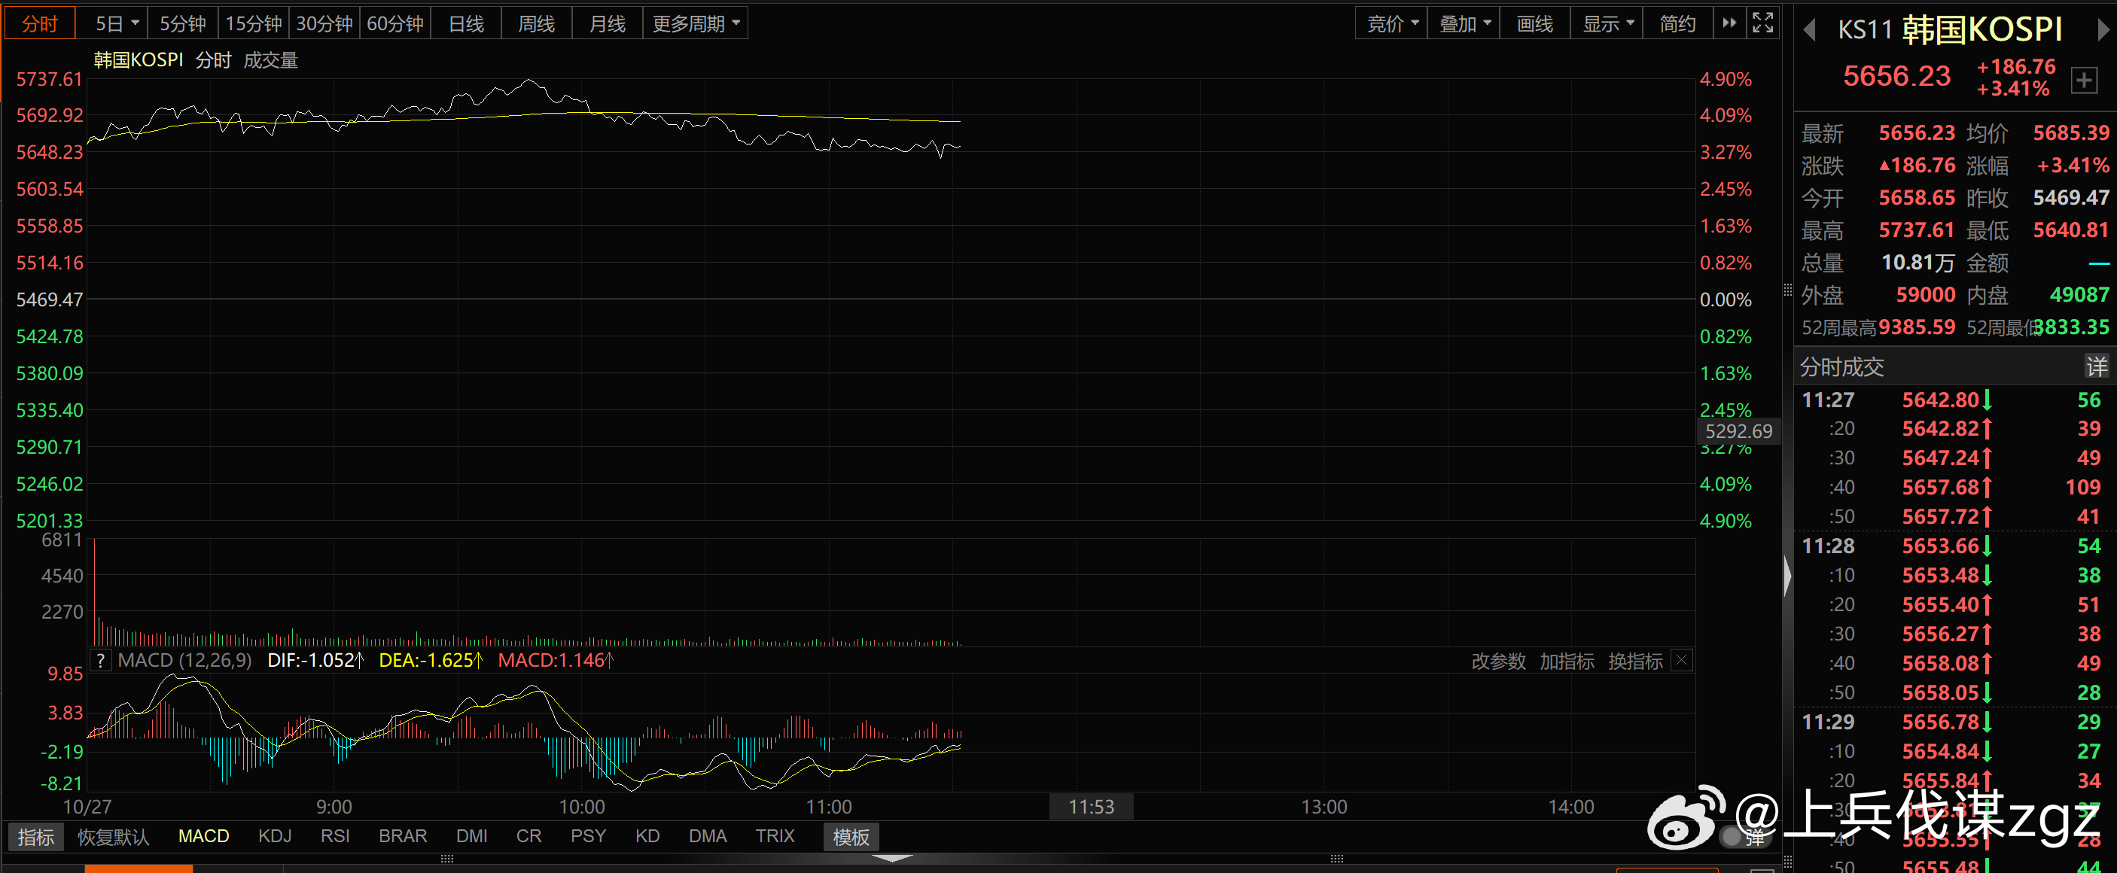Select the DMI indicator
The image size is (2117, 873).
tap(472, 836)
